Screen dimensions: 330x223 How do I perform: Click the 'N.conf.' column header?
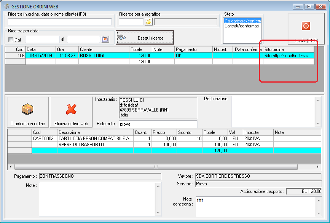[x=223, y=49]
